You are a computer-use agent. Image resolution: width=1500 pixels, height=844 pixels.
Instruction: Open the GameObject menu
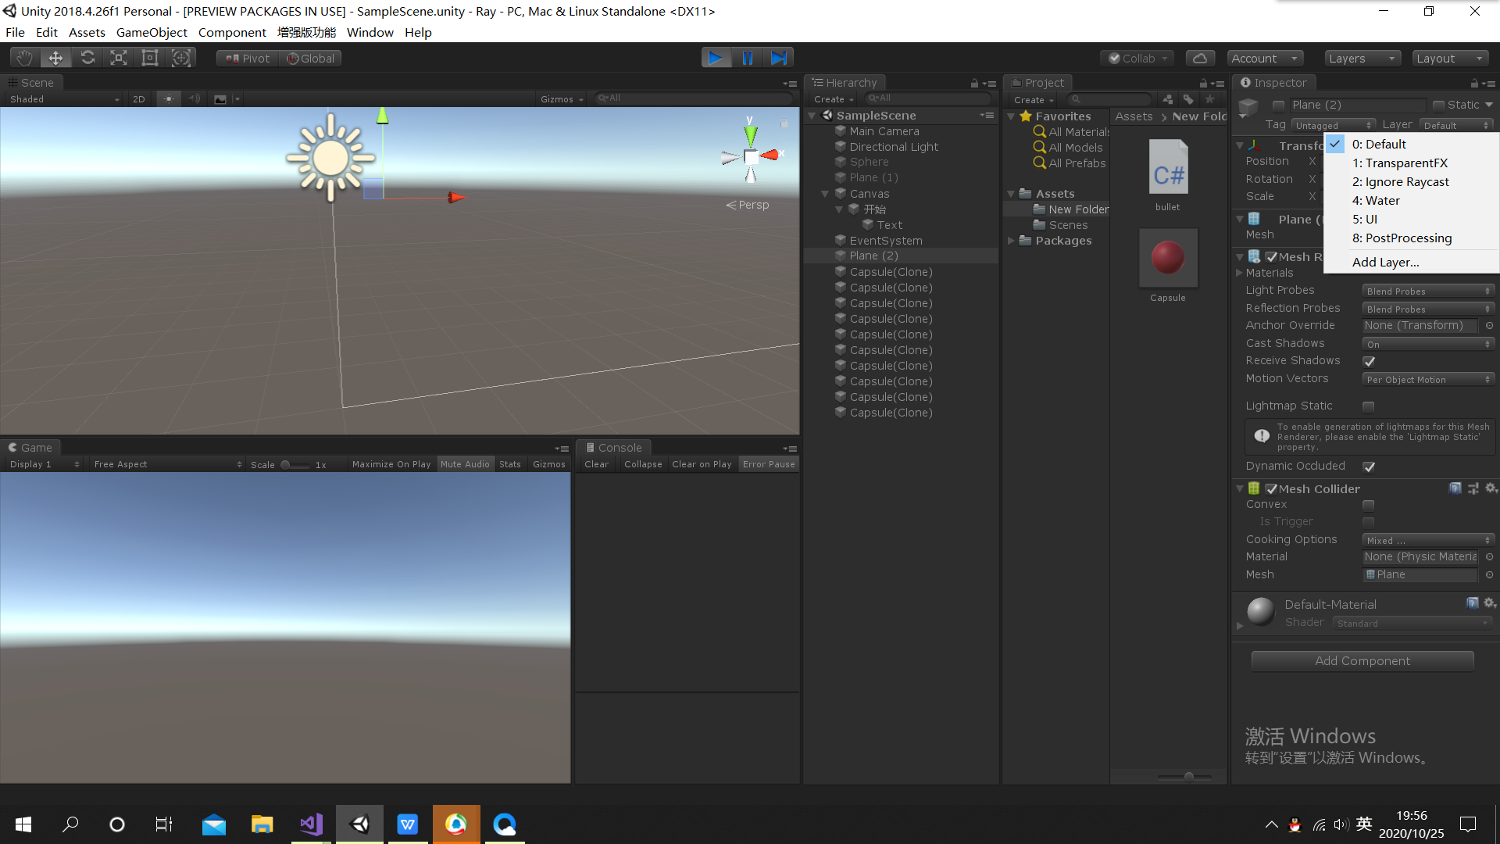(x=152, y=32)
